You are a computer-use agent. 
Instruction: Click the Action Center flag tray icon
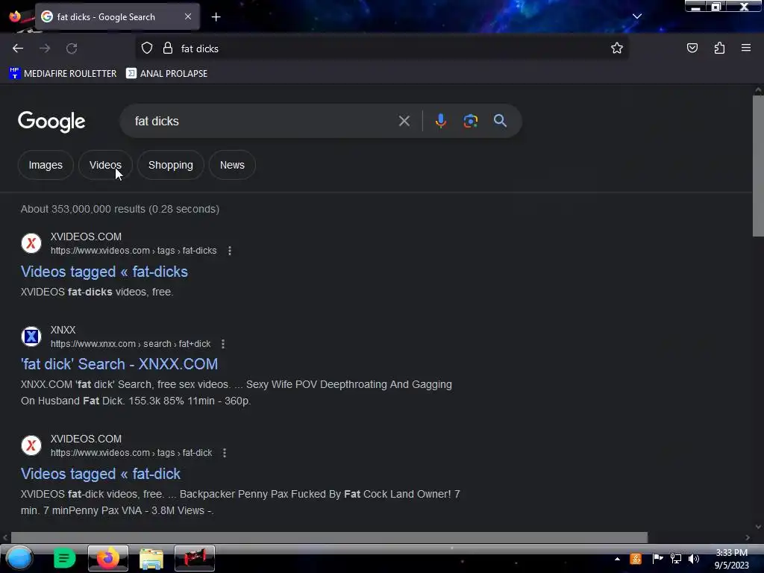tap(657, 558)
